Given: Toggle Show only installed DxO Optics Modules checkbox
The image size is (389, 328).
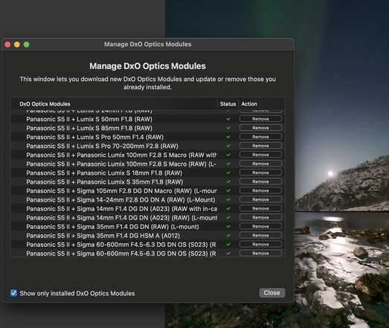Looking at the screenshot, I should click(x=13, y=293).
